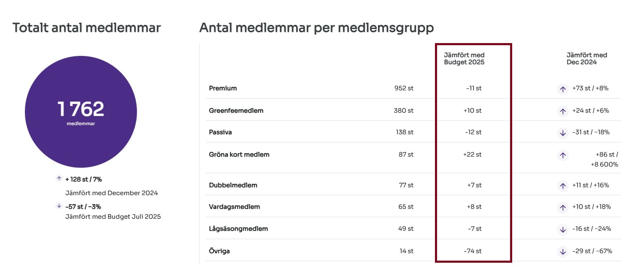Click the down arrow icon in Passiva row
The height and width of the screenshot is (271, 640).
pyautogui.click(x=563, y=133)
